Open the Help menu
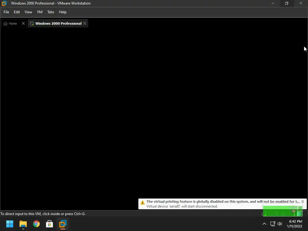The image size is (308, 231). (63, 12)
